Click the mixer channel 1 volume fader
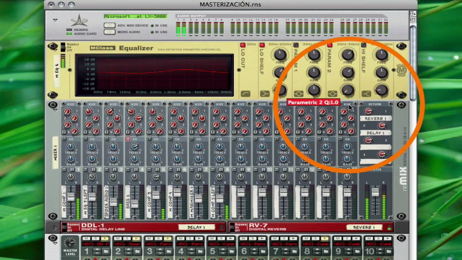 pos(70,196)
